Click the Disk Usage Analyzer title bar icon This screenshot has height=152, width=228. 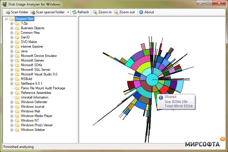[x=5, y=4]
